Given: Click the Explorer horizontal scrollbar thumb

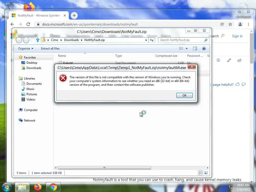Looking at the screenshot, I should point(104,168).
